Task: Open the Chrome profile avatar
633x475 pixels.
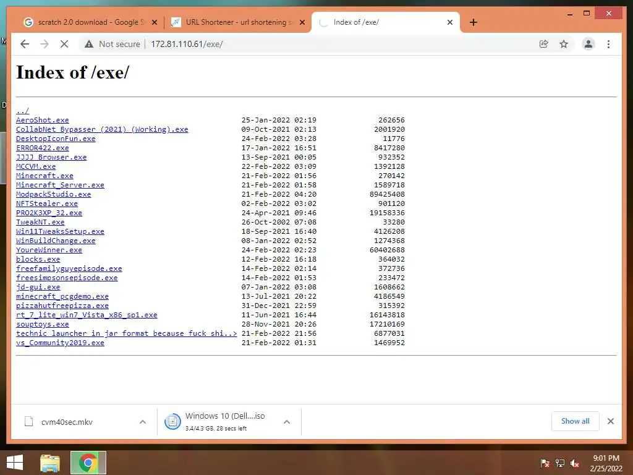Action: [x=588, y=44]
